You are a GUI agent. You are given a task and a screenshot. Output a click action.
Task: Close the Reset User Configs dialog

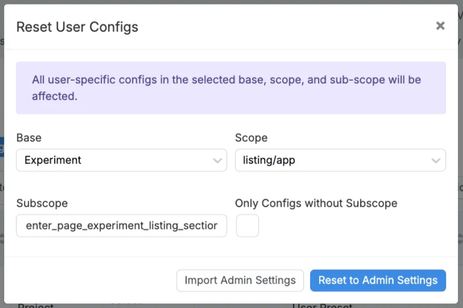pyautogui.click(x=440, y=26)
